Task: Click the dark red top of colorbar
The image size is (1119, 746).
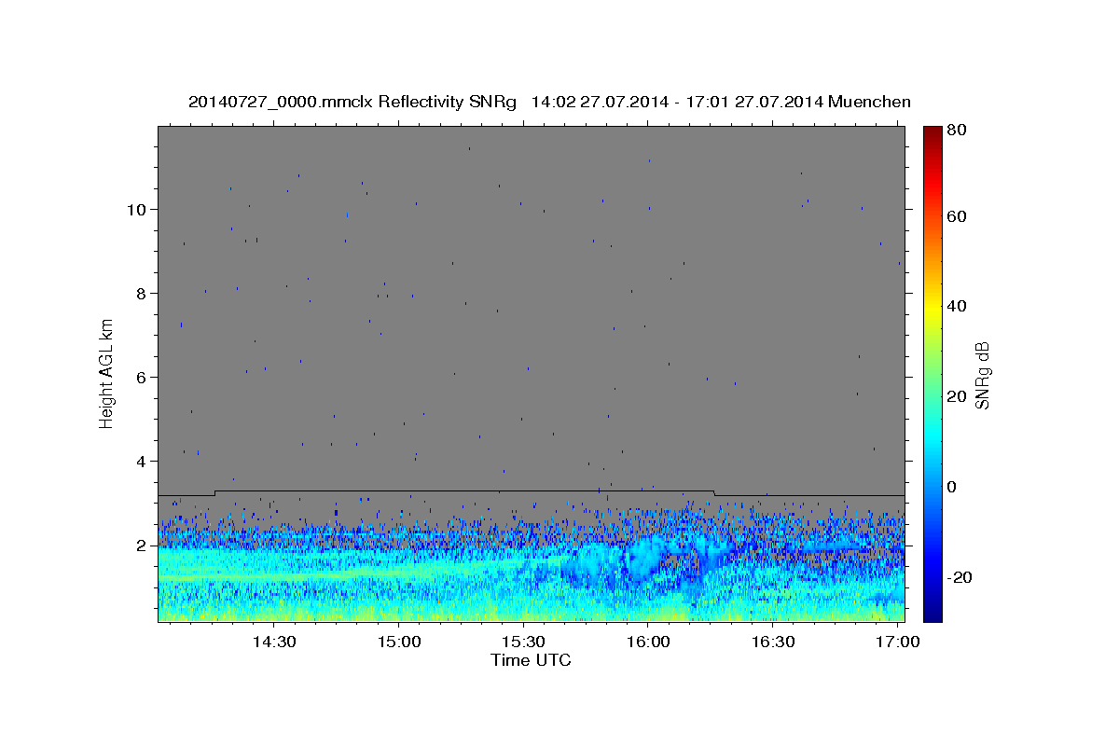Action: (932, 132)
